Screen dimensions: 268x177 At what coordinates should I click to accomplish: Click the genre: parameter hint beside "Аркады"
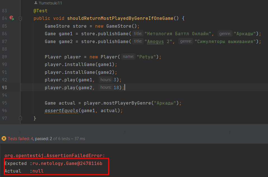tap(225, 33)
